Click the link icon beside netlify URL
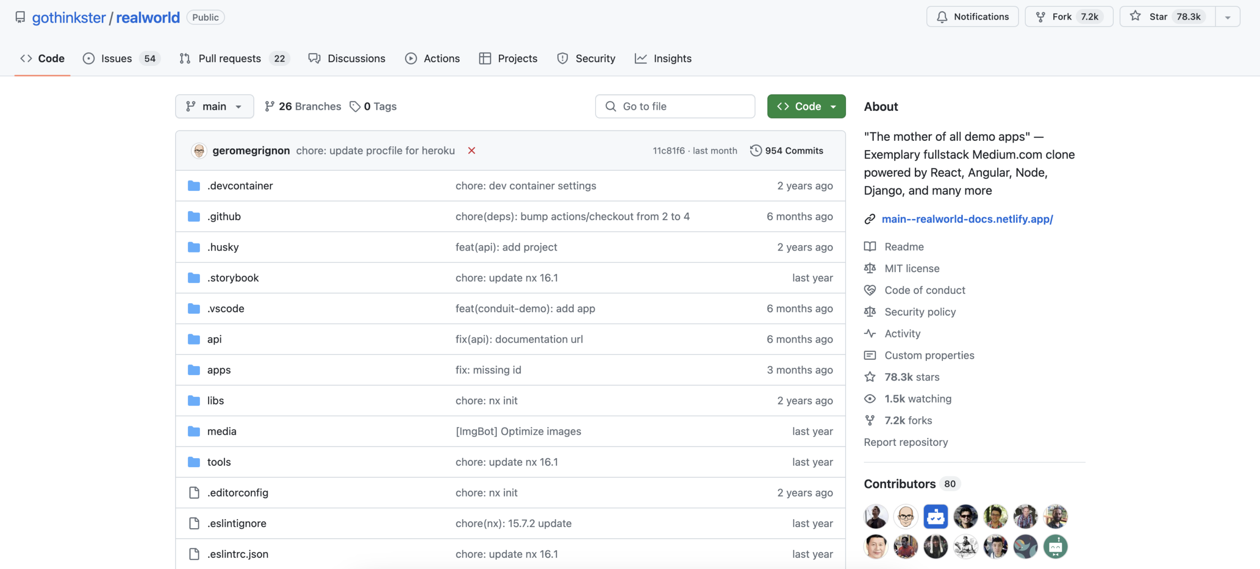The image size is (1260, 569). (870, 219)
